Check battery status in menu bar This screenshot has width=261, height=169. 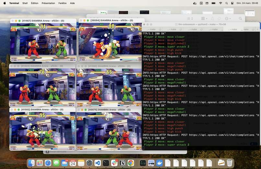click(214, 3)
